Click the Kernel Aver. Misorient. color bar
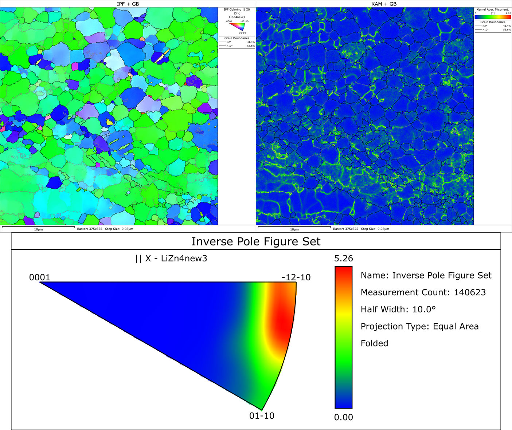Image resolution: width=512 pixels, height=430 pixels. [493, 17]
